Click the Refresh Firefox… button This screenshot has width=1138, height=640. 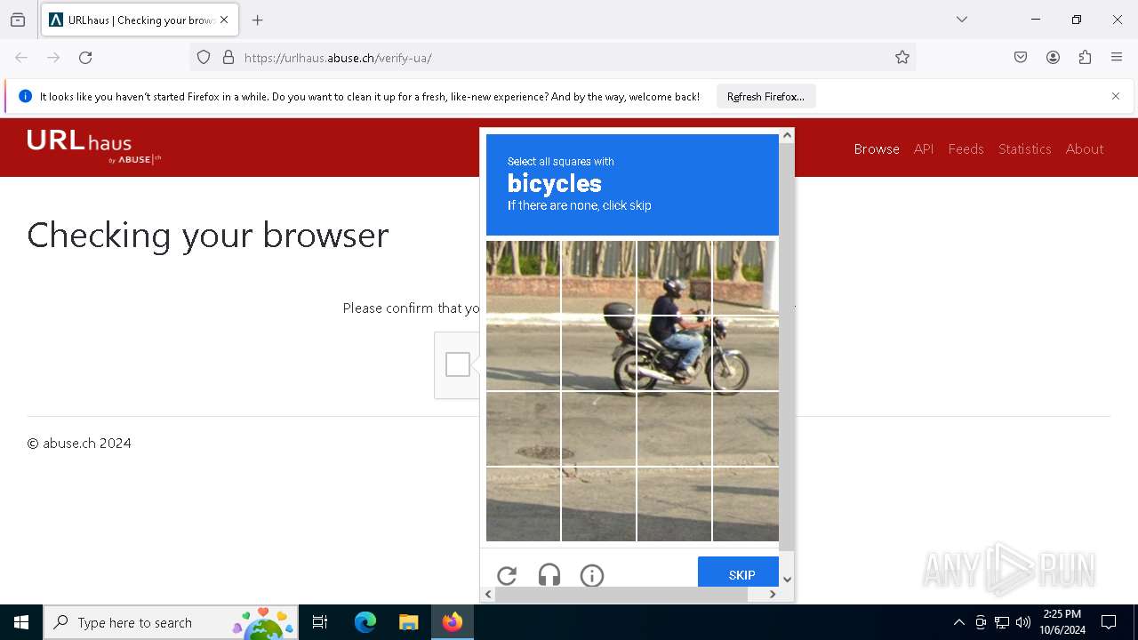(765, 97)
